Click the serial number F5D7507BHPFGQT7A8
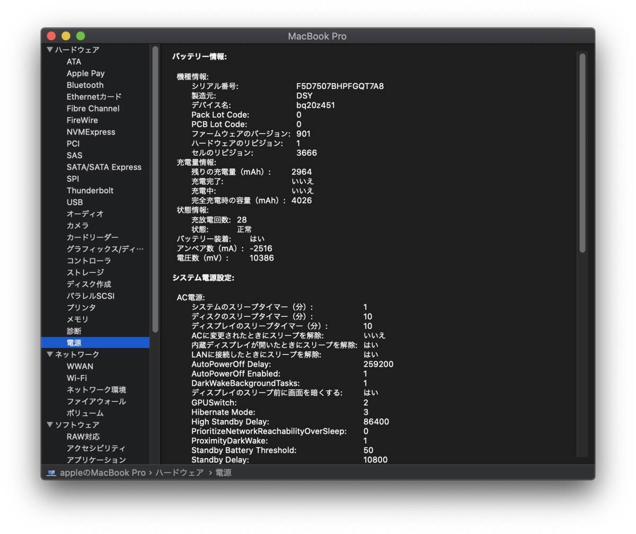636x534 pixels. coord(340,86)
